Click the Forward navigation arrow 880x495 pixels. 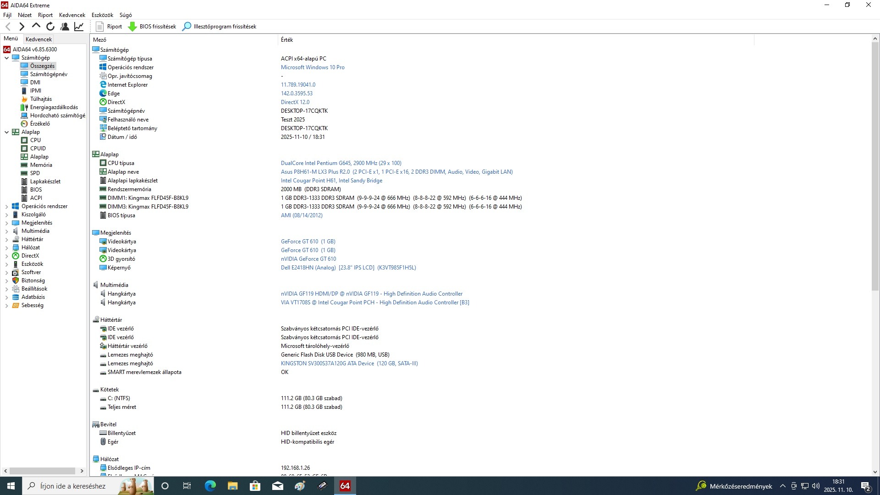pyautogui.click(x=22, y=27)
